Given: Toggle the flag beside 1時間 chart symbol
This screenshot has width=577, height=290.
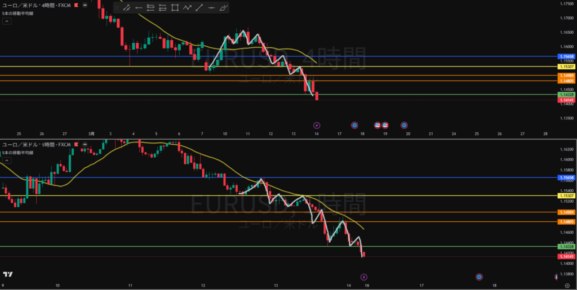Looking at the screenshot, I should 77,145.
